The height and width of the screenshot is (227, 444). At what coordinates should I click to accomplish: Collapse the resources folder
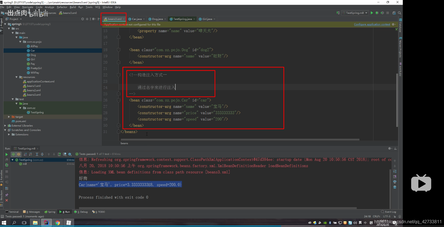pos(17,77)
